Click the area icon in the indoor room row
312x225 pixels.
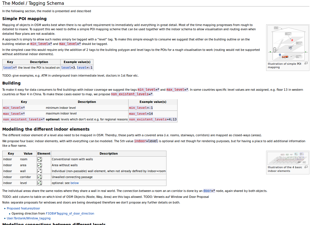tap(40, 159)
